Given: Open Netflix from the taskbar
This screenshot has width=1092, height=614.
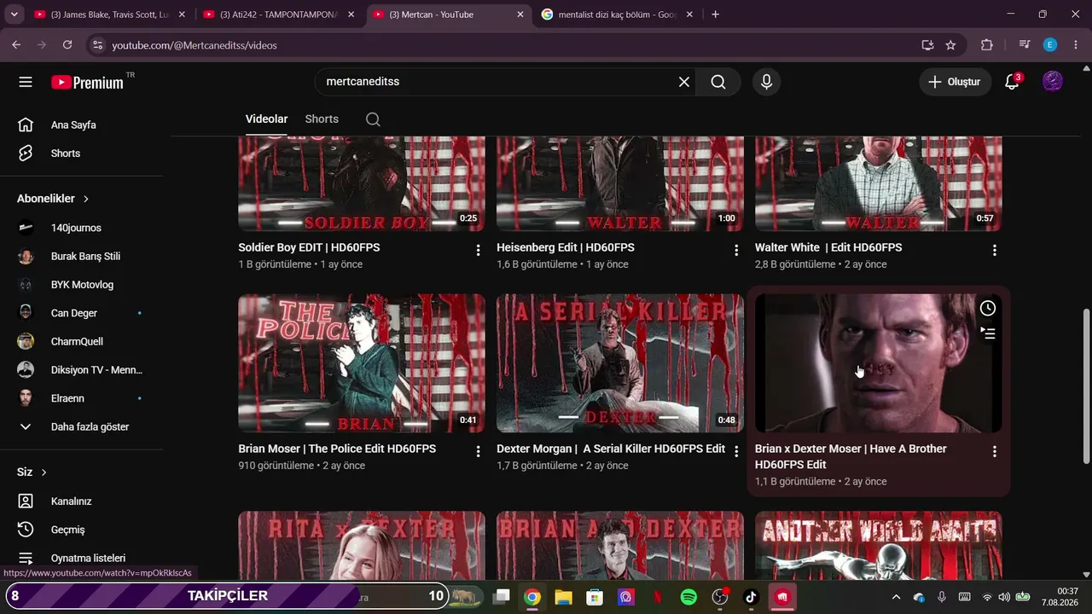Looking at the screenshot, I should 658,597.
